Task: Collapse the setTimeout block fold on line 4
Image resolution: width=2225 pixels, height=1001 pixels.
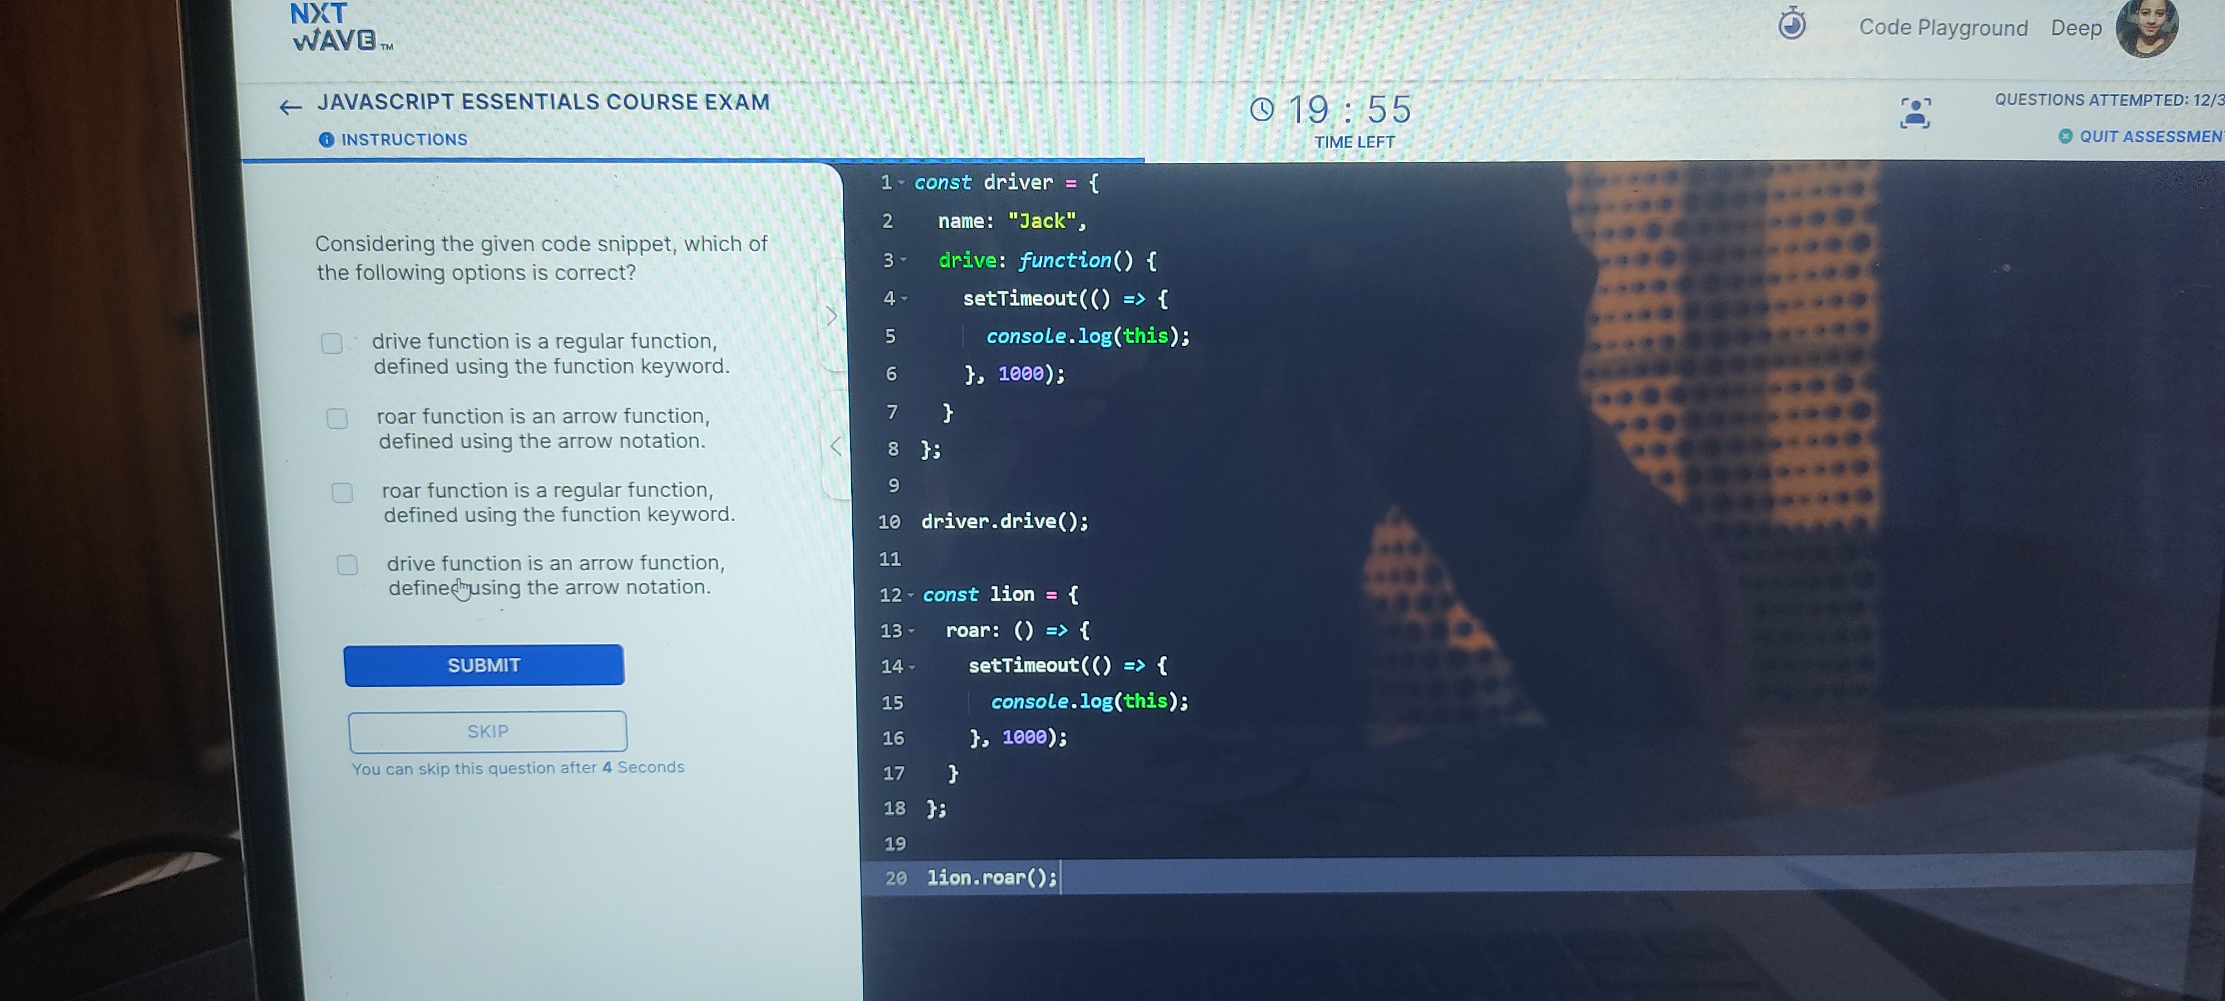Action: pyautogui.click(x=903, y=300)
